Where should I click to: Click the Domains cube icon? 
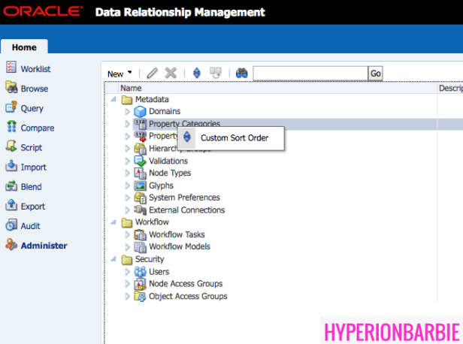click(x=140, y=111)
